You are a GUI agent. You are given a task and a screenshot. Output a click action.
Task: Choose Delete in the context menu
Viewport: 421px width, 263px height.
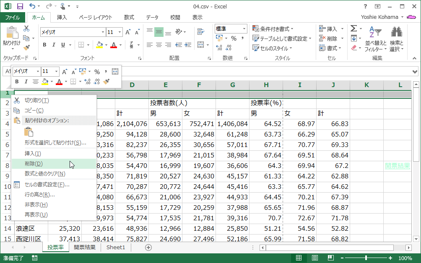pos(54,164)
